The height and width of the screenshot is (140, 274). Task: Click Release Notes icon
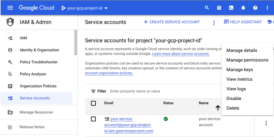(10, 127)
